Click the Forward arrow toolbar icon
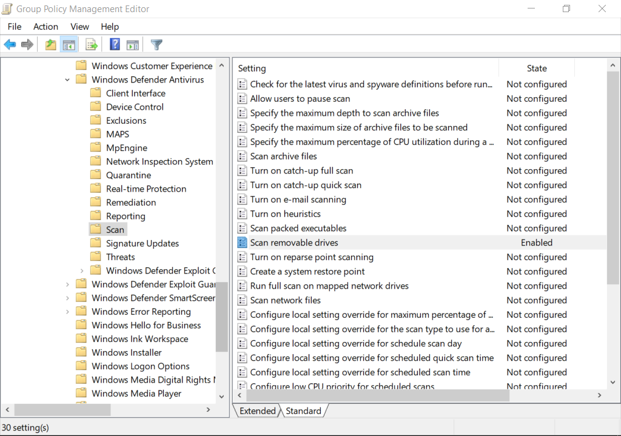Viewport: 621px width, 436px height. pos(27,44)
